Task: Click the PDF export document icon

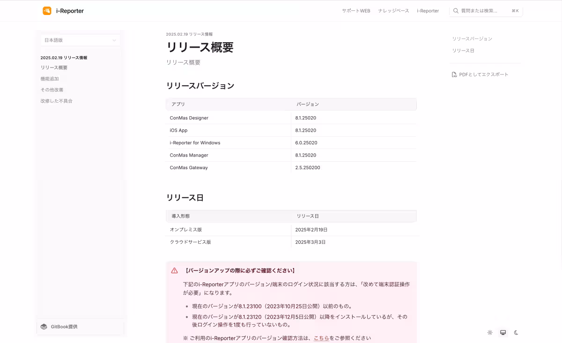Action: pos(454,75)
